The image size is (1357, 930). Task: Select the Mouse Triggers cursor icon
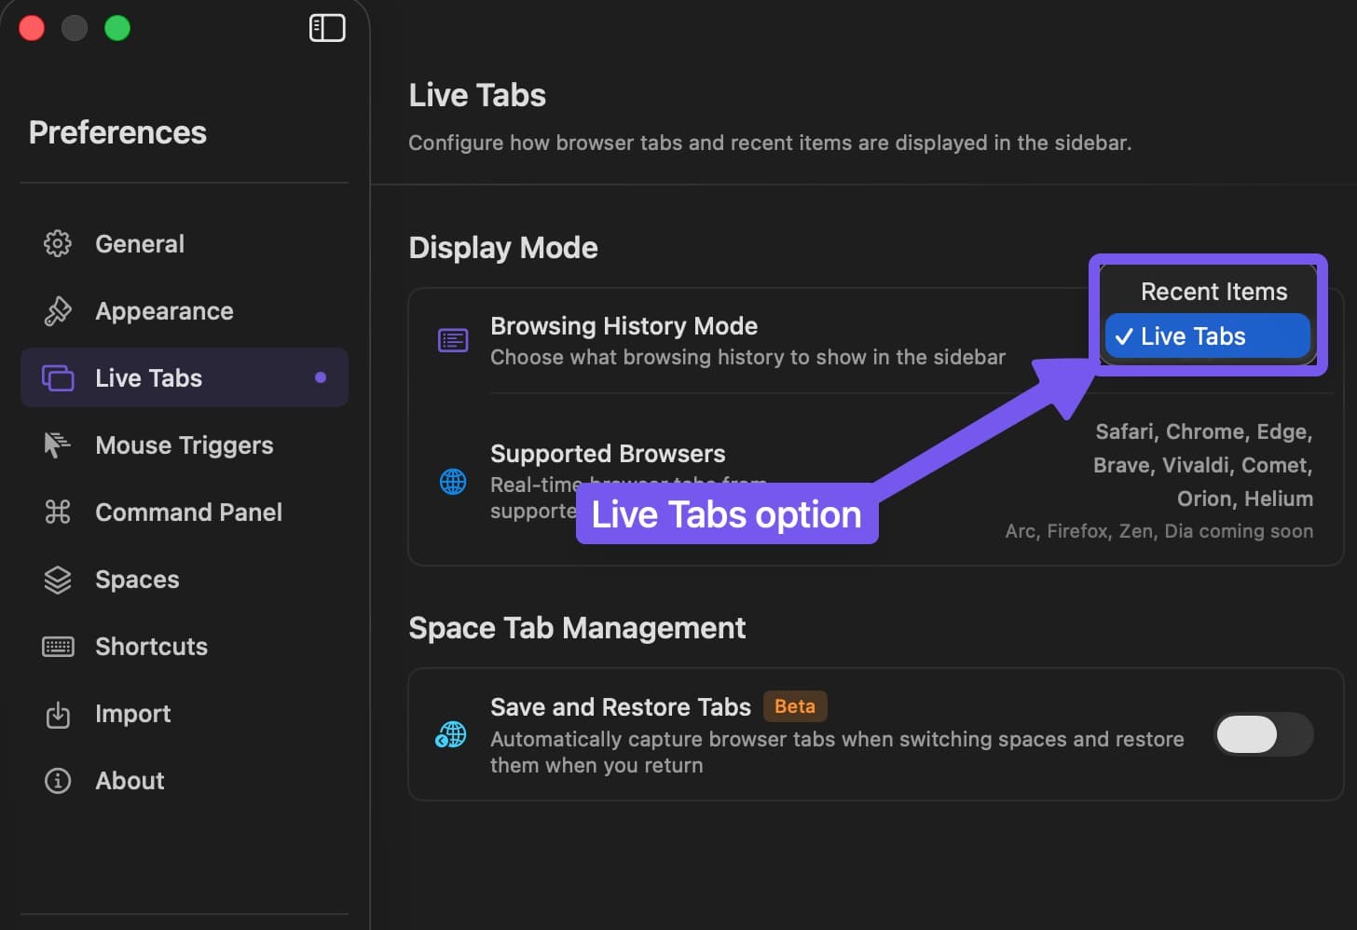click(57, 444)
